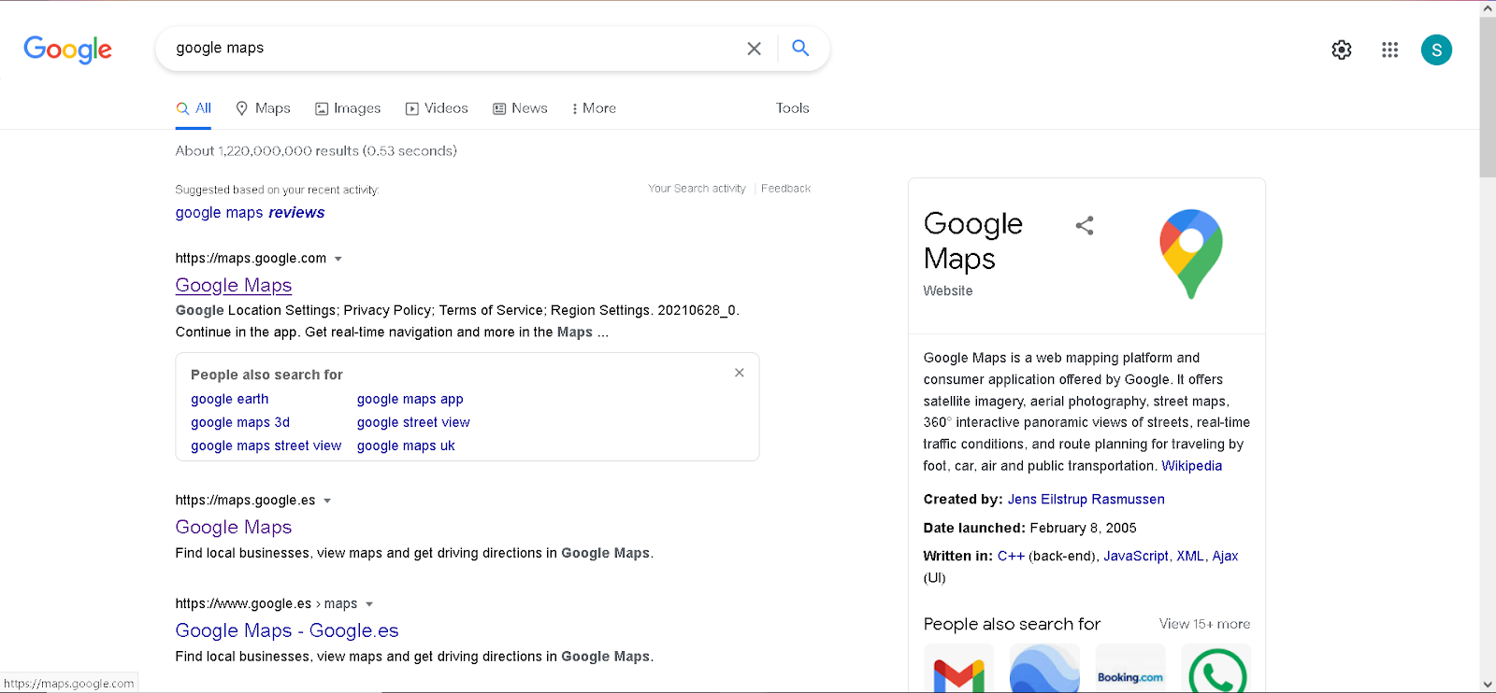Click google maps street view related search
1496x693 pixels.
pyautogui.click(x=266, y=445)
